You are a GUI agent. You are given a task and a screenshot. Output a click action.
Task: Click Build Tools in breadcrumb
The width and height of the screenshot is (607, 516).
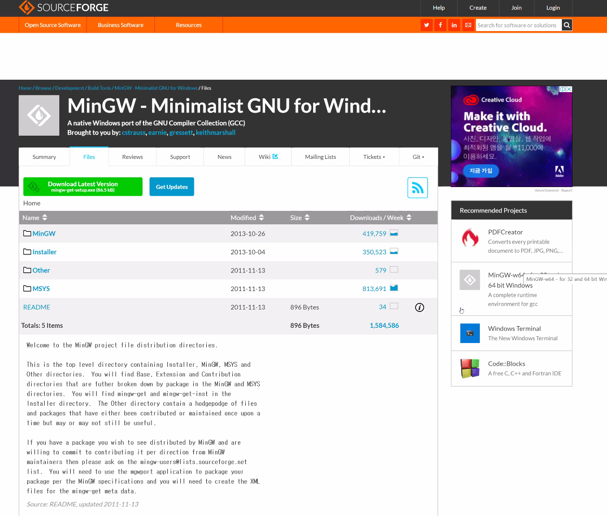[x=99, y=88]
